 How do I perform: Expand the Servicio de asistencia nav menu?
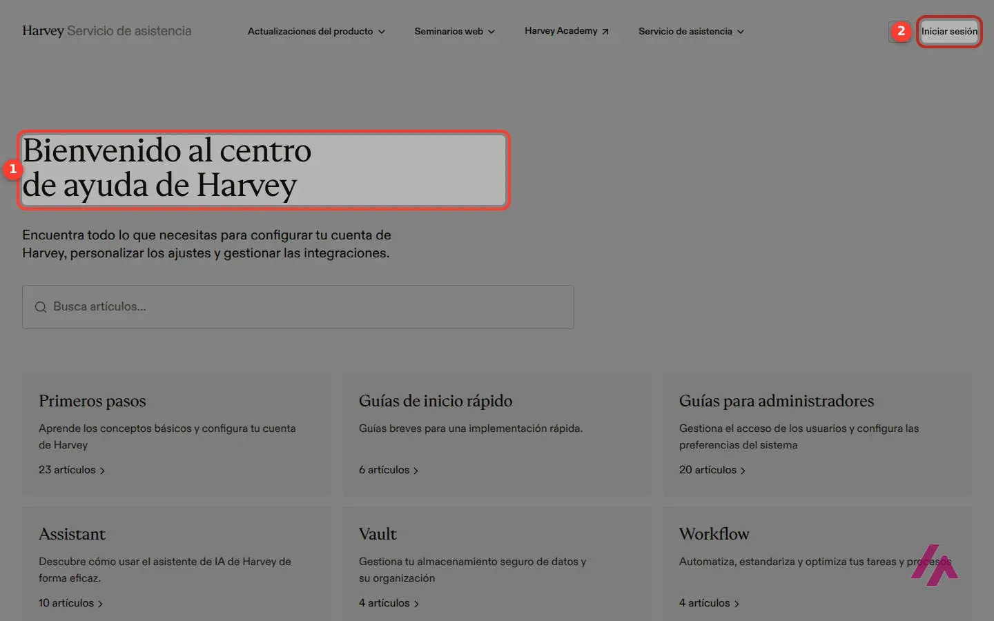pos(691,32)
